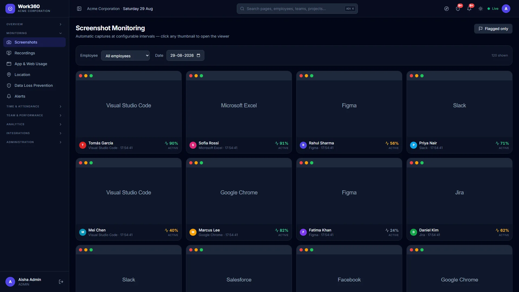This screenshot has height=292, width=519.
Task: Toggle the Flagged only filter
Action: pyautogui.click(x=493, y=29)
